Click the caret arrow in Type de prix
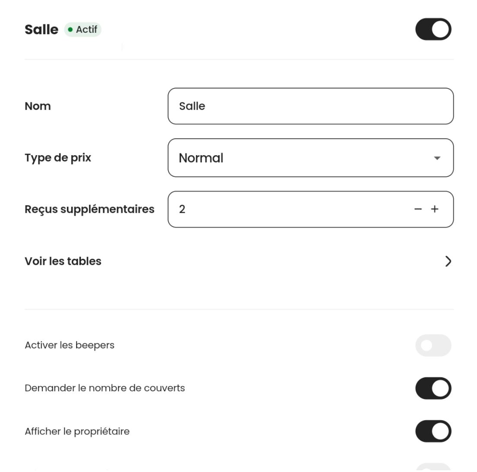Viewport: 477px width, 472px height. pos(437,158)
